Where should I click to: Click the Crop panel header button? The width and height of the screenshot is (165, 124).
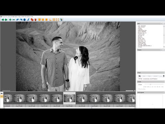(x=165, y=73)
